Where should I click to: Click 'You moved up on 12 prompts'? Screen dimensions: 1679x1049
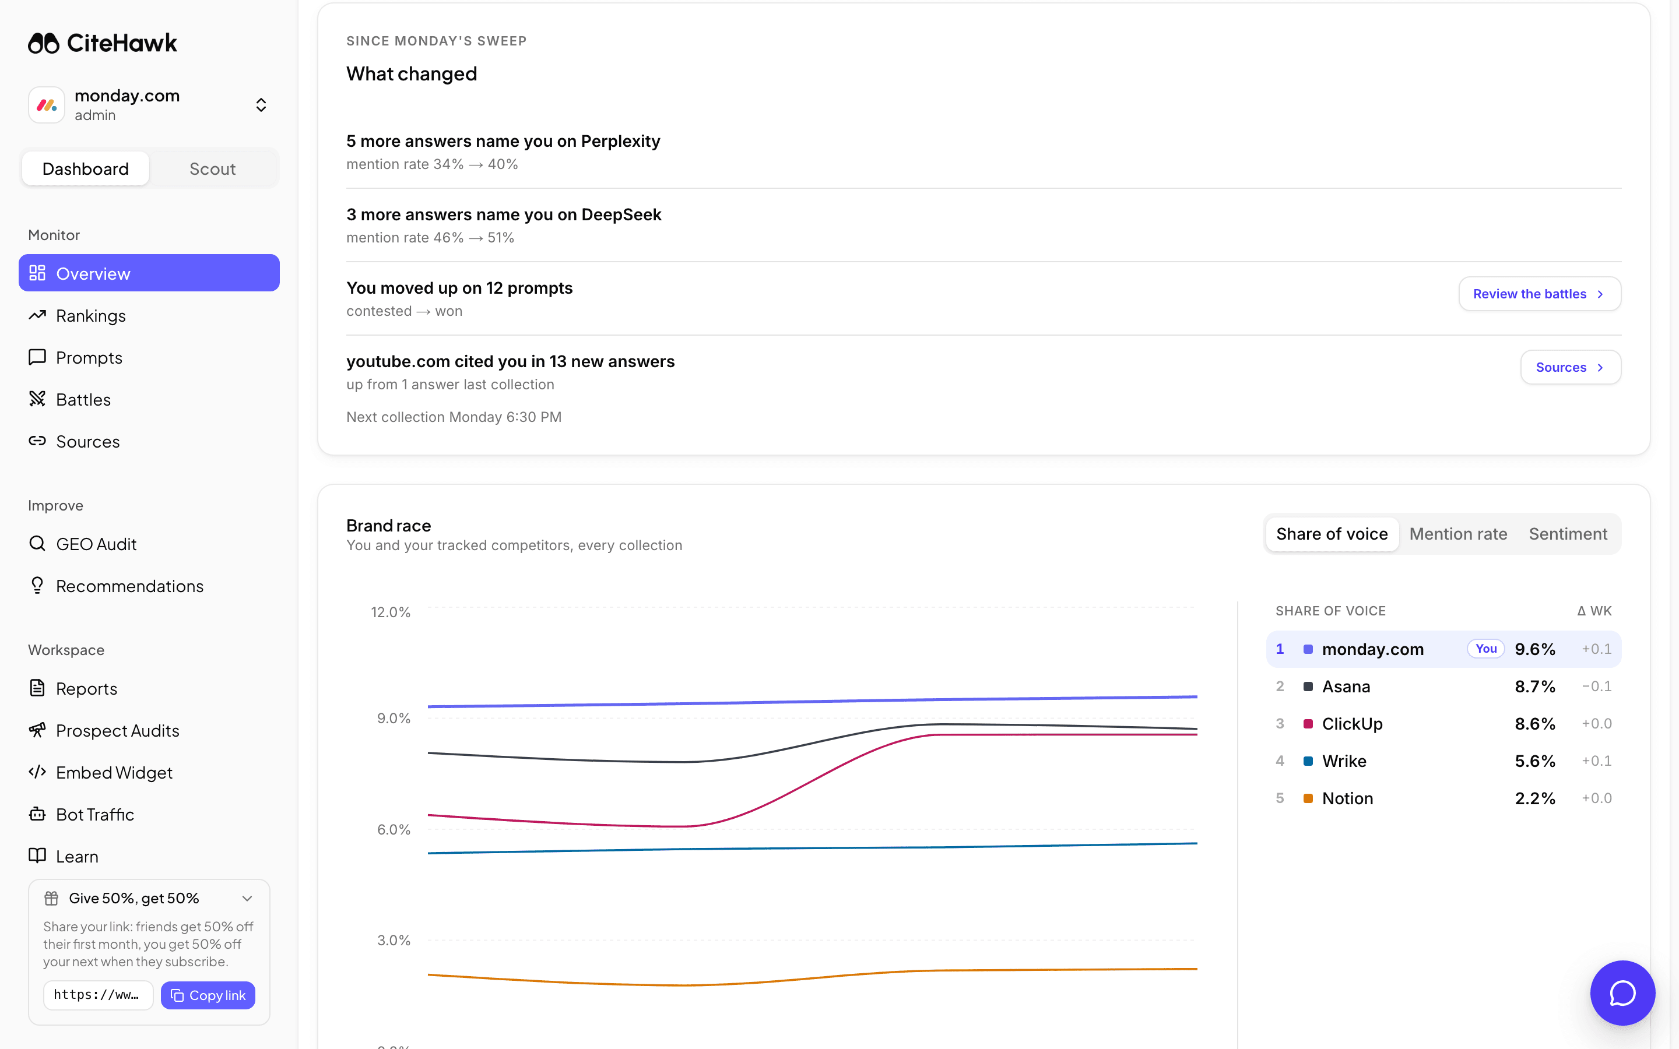[459, 288]
